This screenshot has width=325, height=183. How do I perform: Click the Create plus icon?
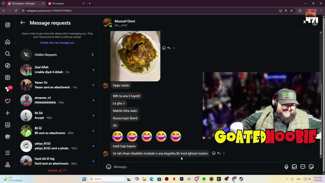pos(8,113)
